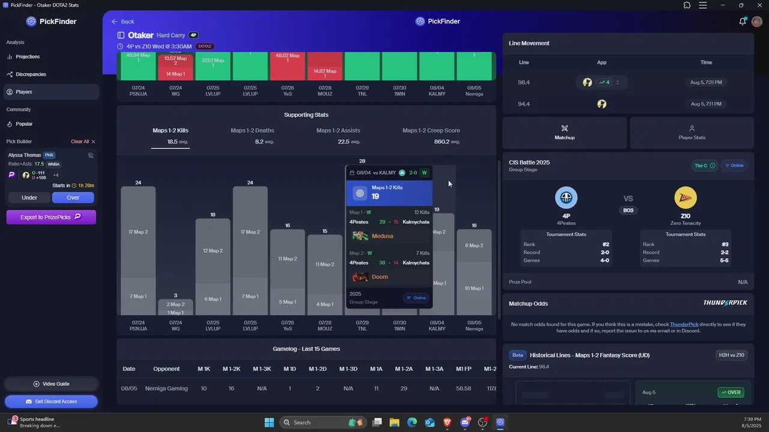Click the 07/25 LVLUP bar showing 18
Image resolution: width=769 pixels, height=432 pixels.
tap(213, 267)
